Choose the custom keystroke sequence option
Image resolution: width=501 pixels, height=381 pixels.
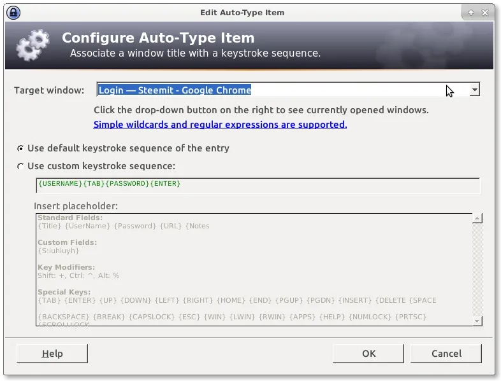pos(21,166)
